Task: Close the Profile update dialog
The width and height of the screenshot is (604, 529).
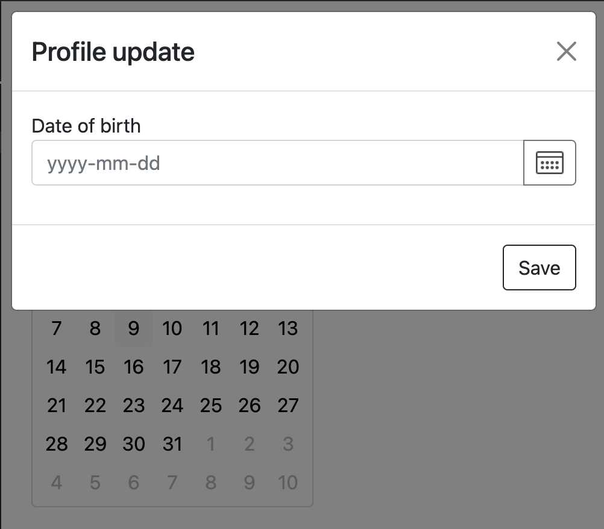Action: [x=566, y=52]
